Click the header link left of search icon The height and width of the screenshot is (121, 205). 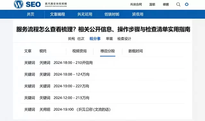pyautogui.click(x=166, y=4)
